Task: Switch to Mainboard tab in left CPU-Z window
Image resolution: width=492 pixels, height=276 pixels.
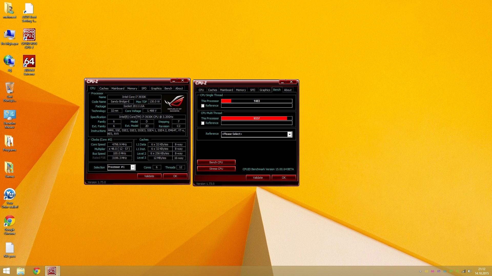Action: tap(118, 88)
